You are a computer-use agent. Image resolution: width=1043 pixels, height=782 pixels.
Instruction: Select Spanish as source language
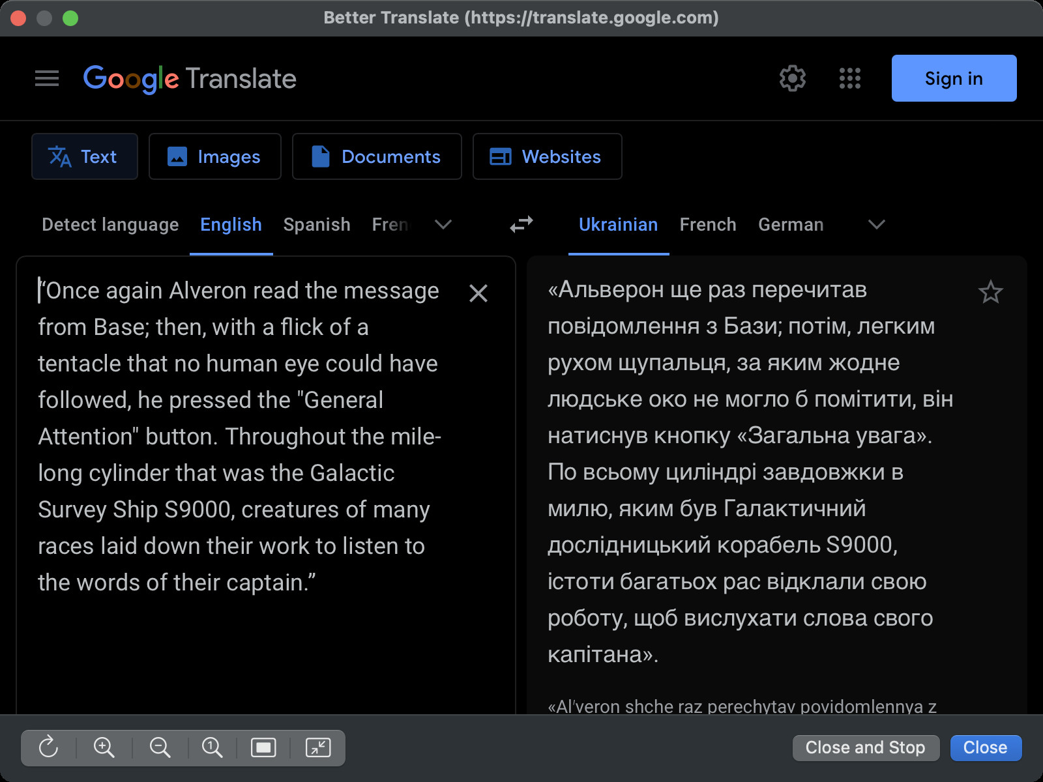tap(317, 225)
